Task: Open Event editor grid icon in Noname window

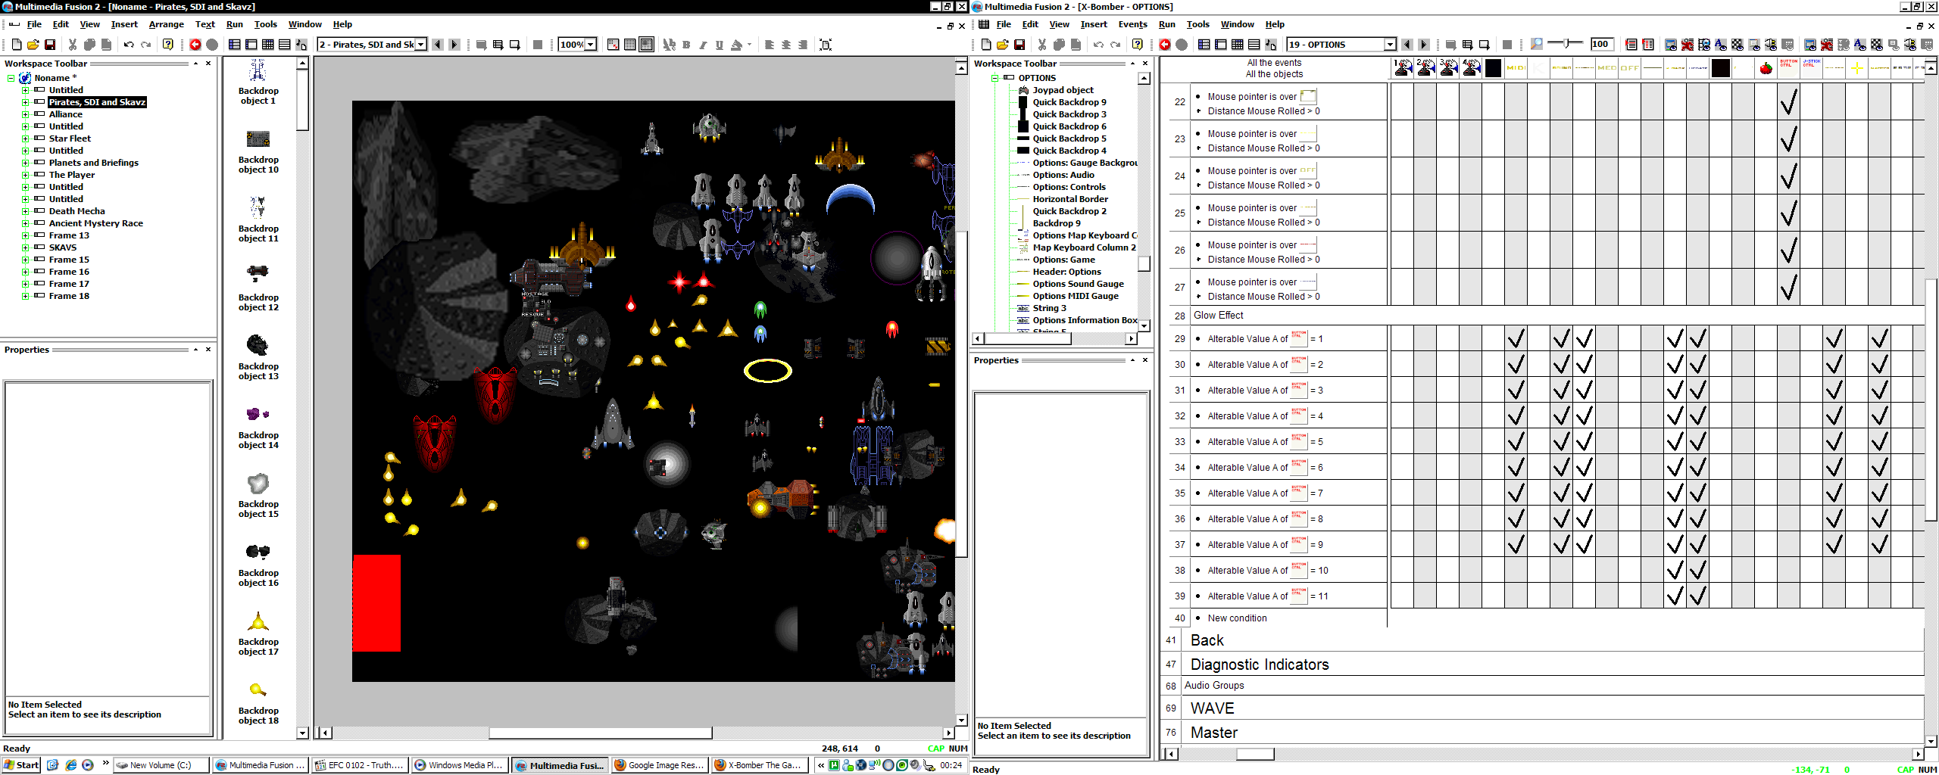Action: coord(268,45)
